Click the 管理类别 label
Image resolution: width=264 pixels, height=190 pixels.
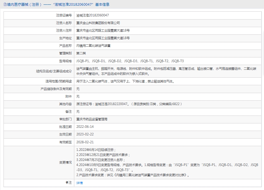coord(65,53)
